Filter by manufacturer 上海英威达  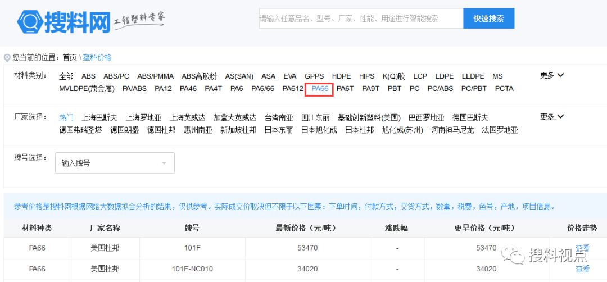point(187,117)
